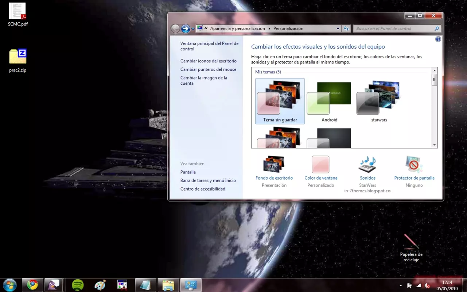Open Pantalla link
The width and height of the screenshot is (467, 292).
tap(188, 172)
